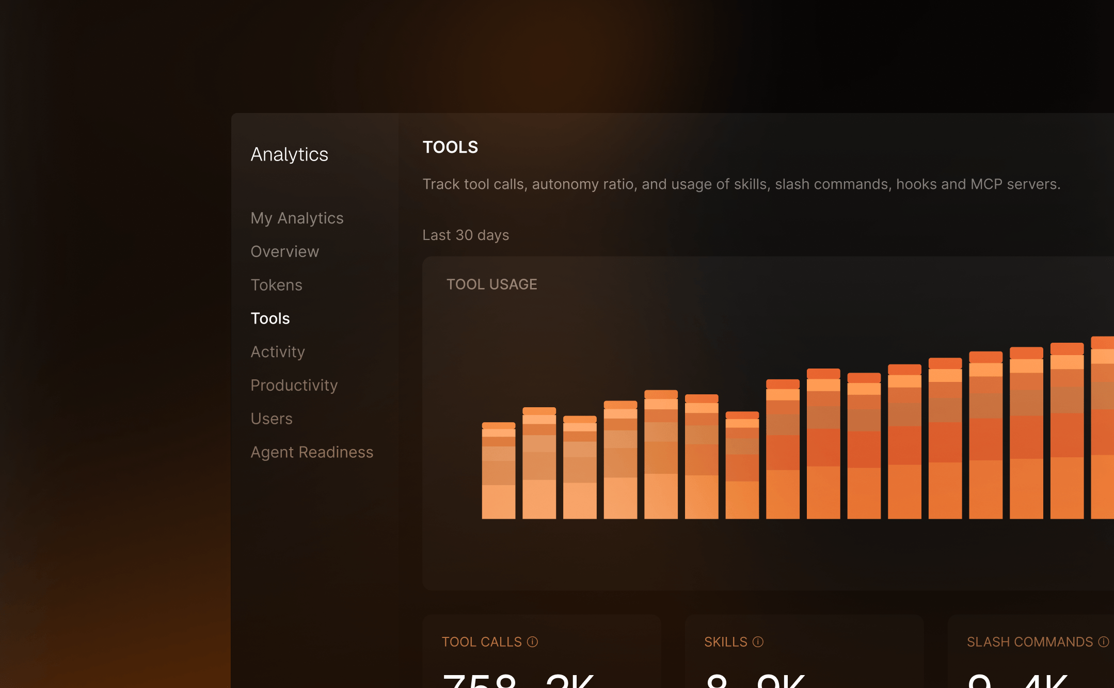The image size is (1114, 688).
Task: Open the Agent Readiness page
Action: tap(312, 452)
